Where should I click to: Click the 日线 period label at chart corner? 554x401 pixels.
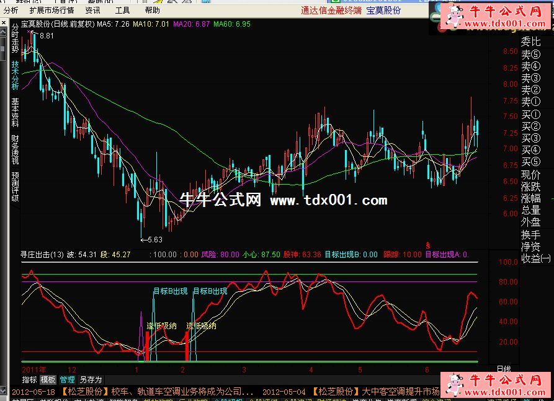click(504, 369)
